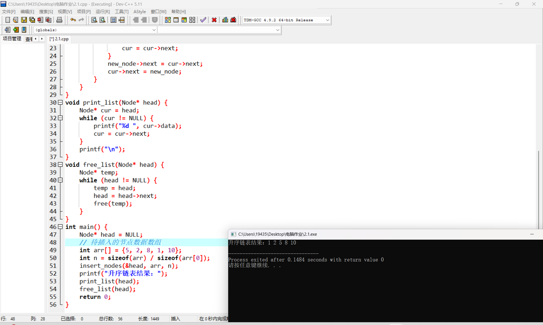Viewport: 543px width, 325px height.
Task: Switch to the 项目管理 panel tab
Action: point(12,39)
